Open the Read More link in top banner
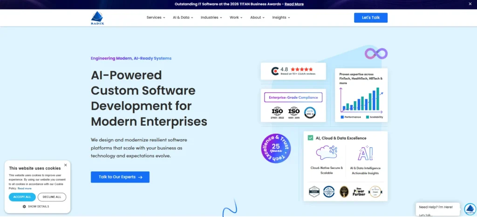Viewport: 477px width, 217px height. click(x=294, y=4)
